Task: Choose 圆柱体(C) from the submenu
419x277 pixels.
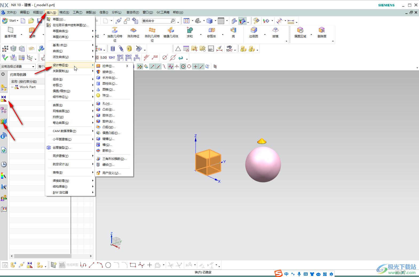Action: click(114, 84)
